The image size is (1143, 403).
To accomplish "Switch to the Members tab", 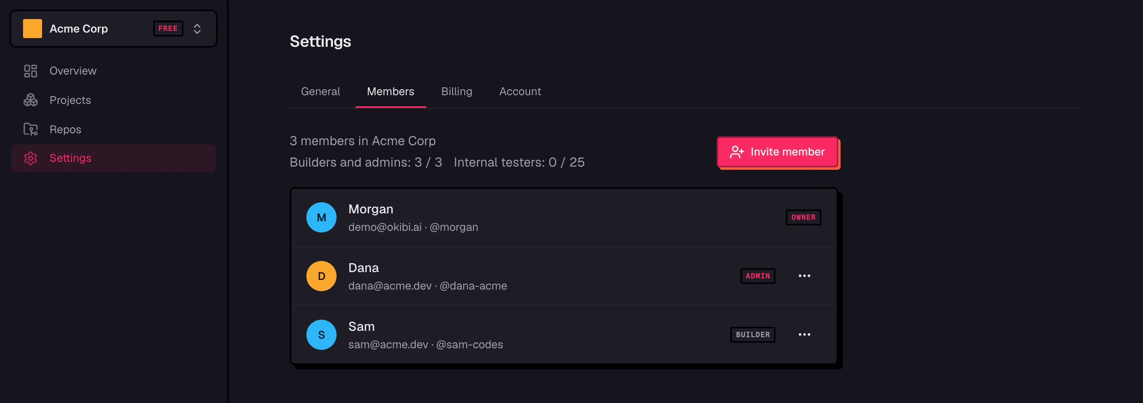I will coord(391,91).
